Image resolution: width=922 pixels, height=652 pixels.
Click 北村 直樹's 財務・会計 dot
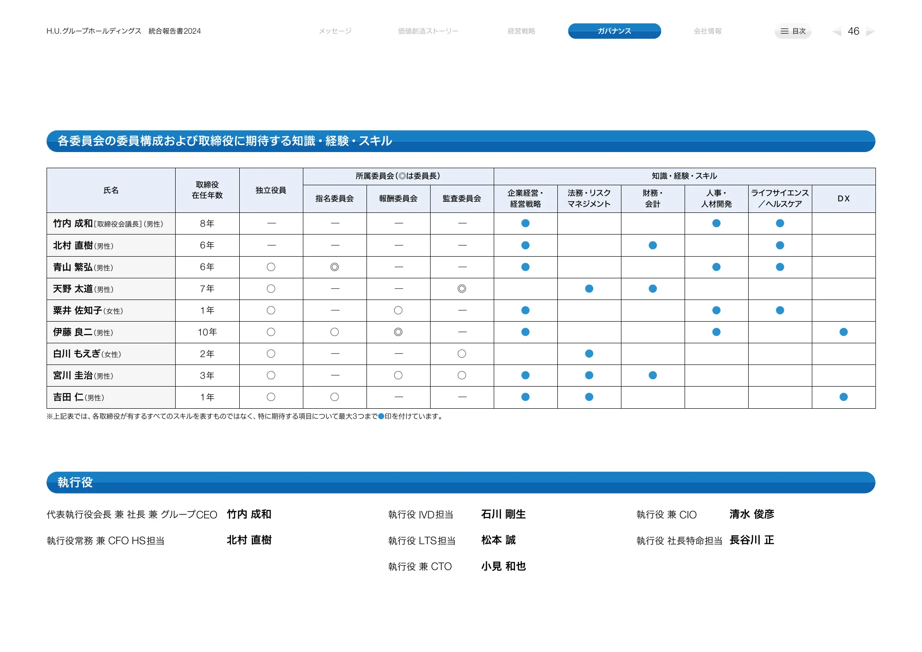click(x=652, y=245)
